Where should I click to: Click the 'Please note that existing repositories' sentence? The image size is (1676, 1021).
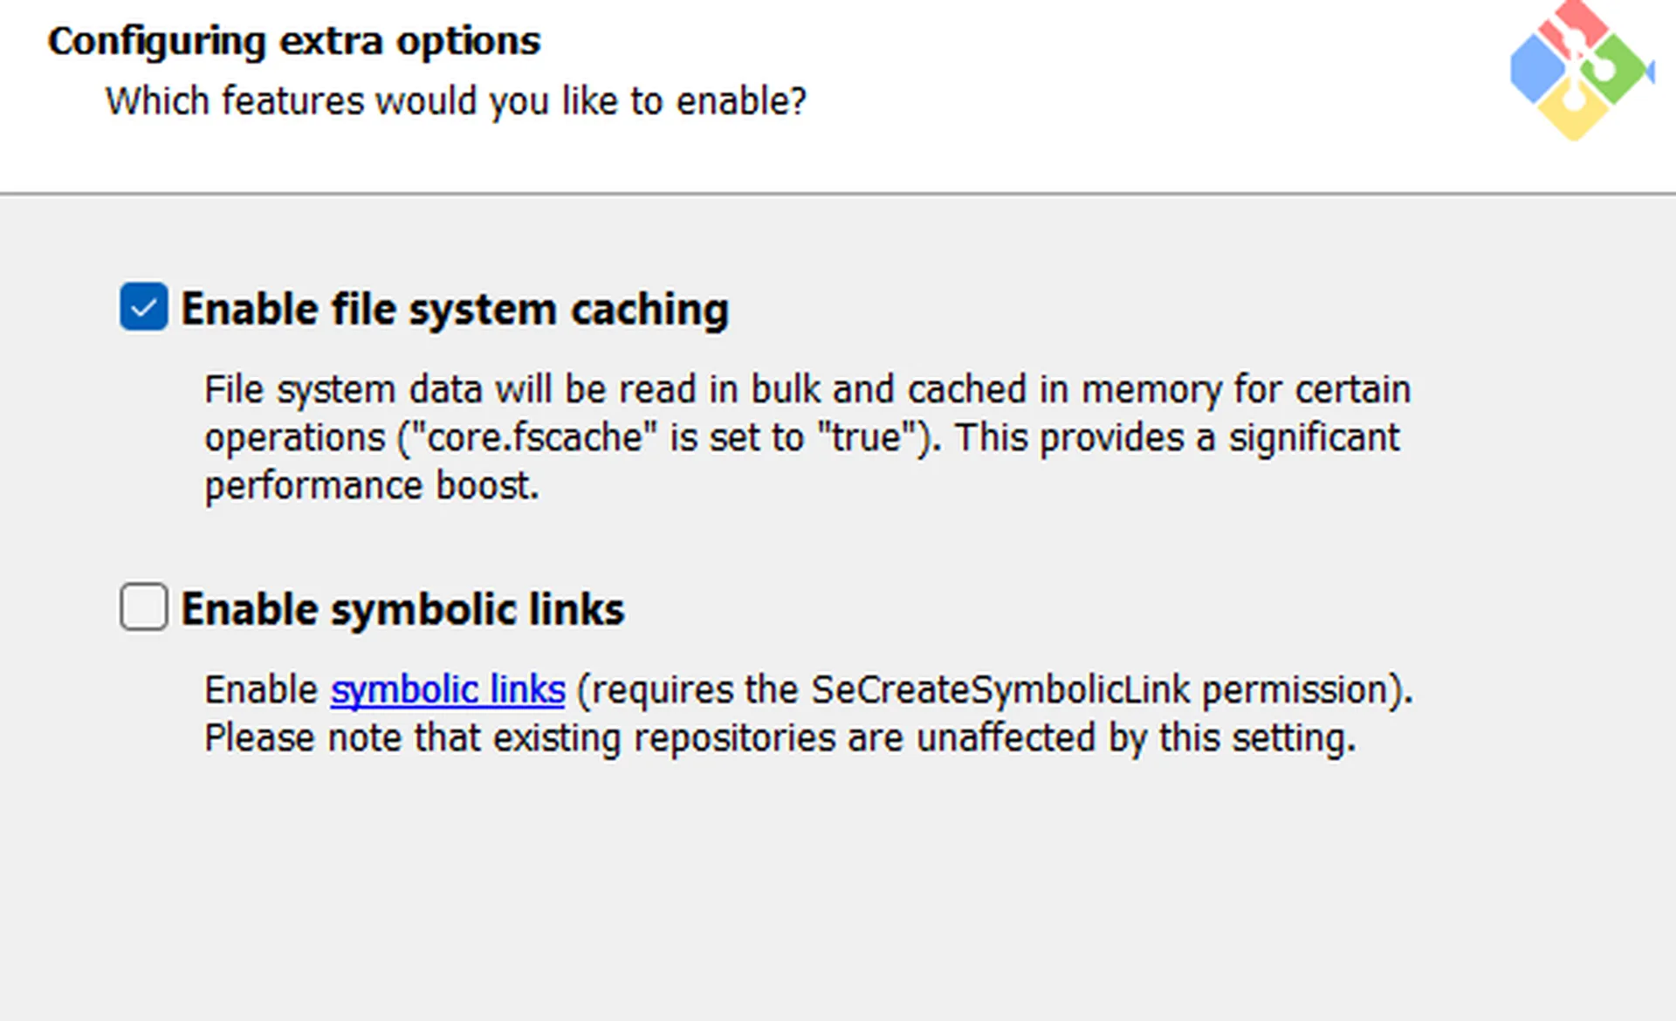point(780,738)
